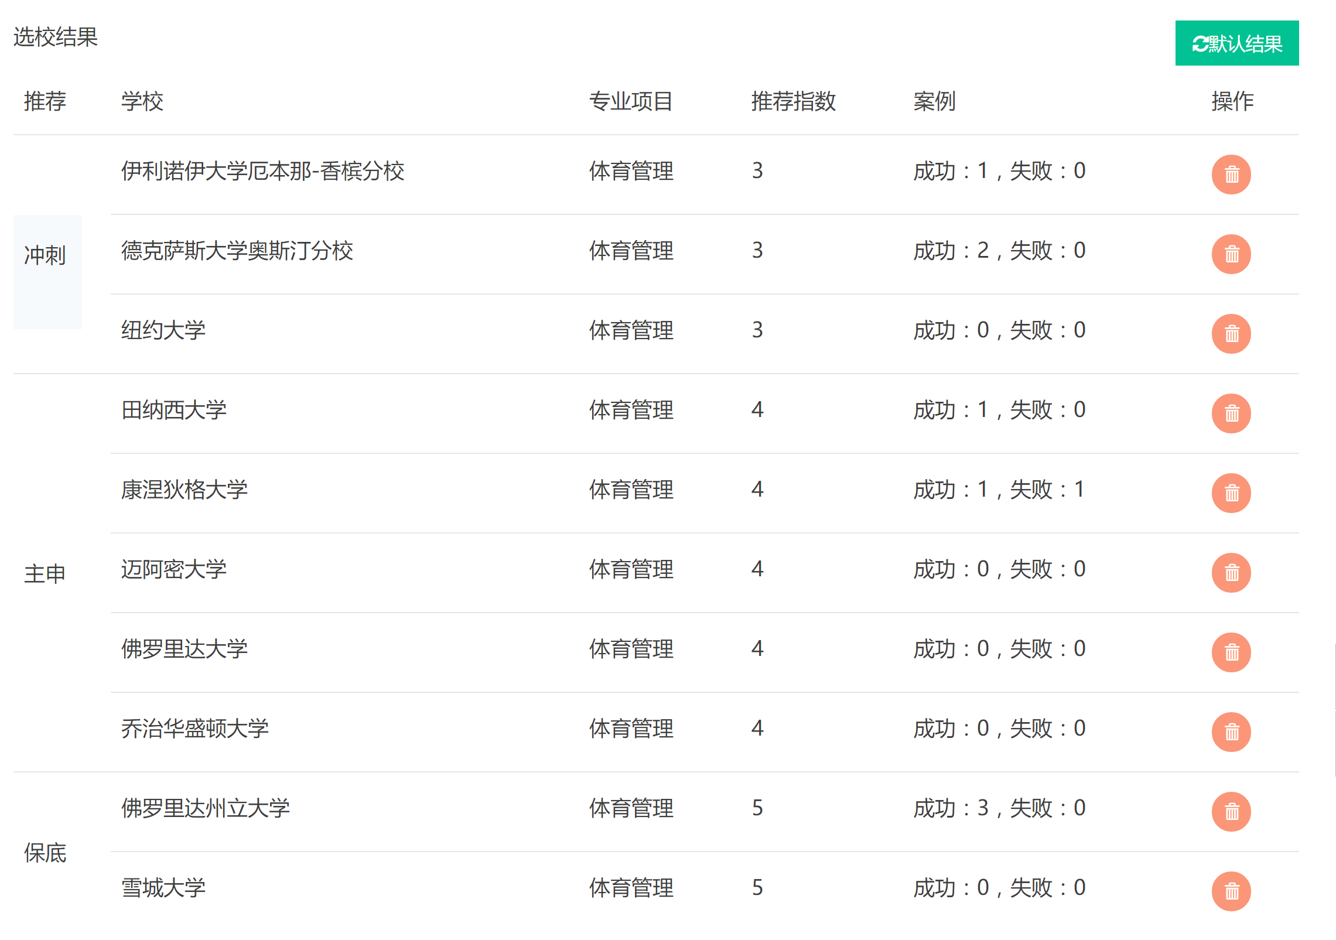The image size is (1336, 940).
Task: Click the 专业项目 column header
Action: (x=631, y=101)
